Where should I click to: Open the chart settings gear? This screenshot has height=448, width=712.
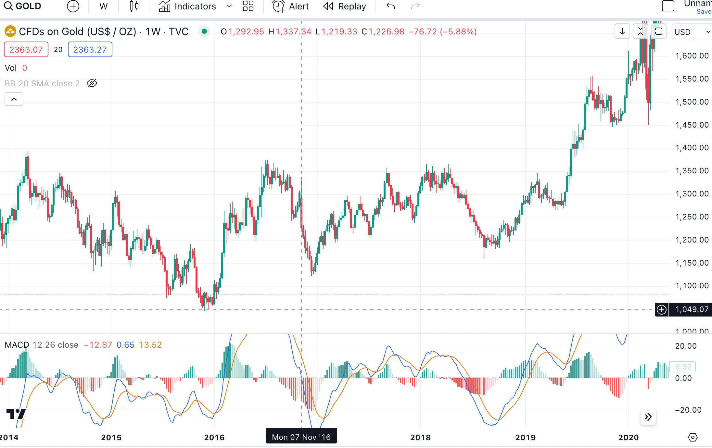click(x=694, y=437)
